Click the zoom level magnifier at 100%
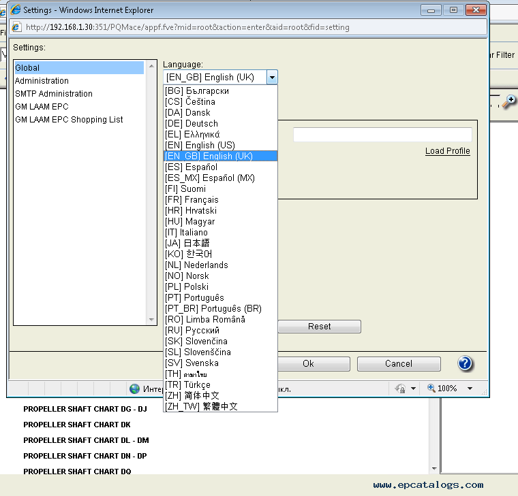518x496 pixels. 431,388
